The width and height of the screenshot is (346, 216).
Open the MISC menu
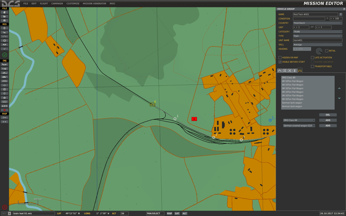(x=112, y=3)
